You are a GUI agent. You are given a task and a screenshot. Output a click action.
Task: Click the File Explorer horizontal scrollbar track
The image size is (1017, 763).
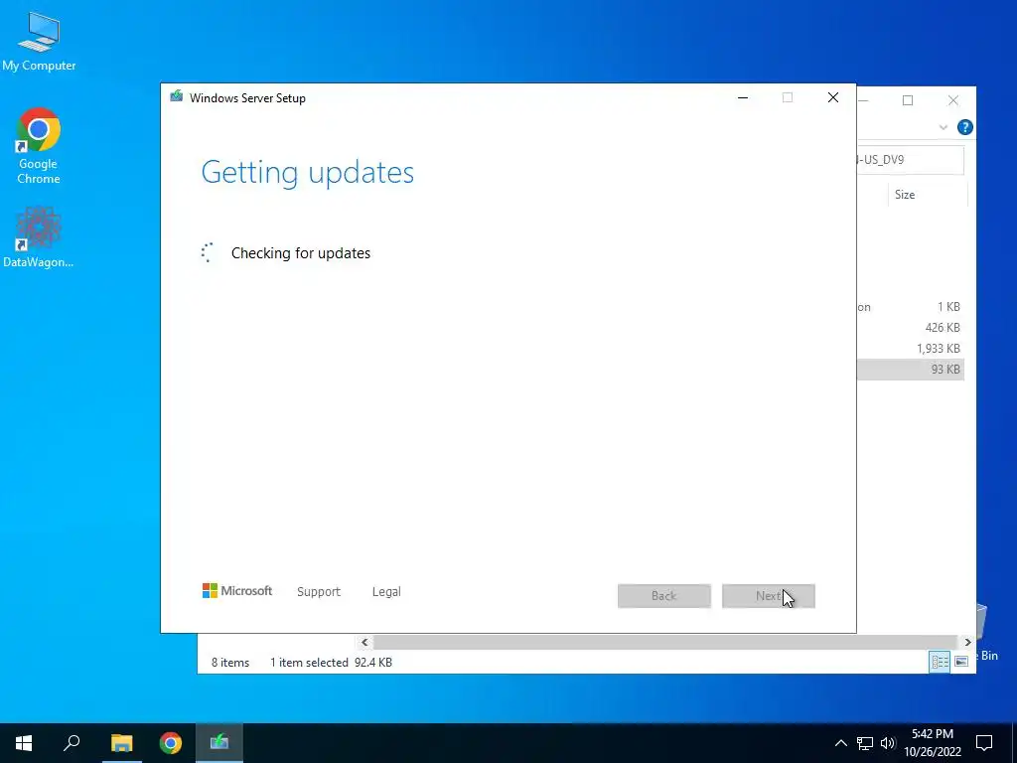666,643
